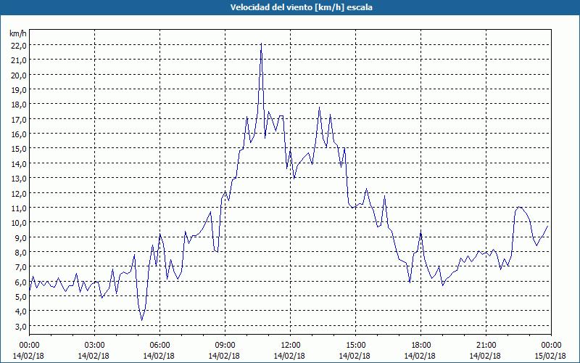Viewport: 580px width, 363px height.
Task: Select the '13,0' y-axis label
Action: [20, 179]
